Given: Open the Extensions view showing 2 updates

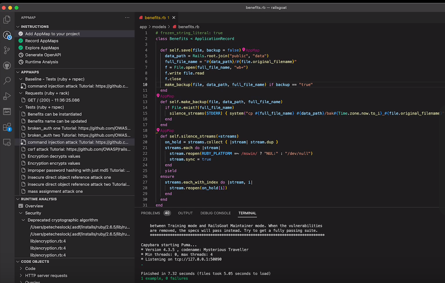Looking at the screenshot, I should coord(7,127).
